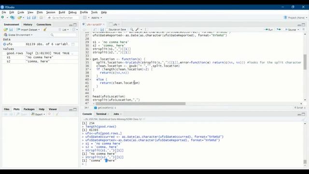Load workspace using Environment folder icon
Screen dimensions: 309x174
tap(5, 29)
